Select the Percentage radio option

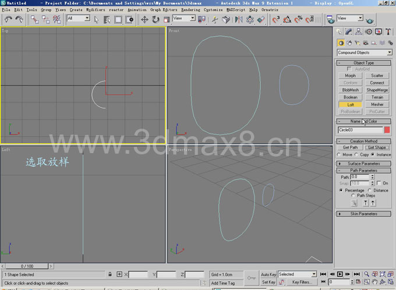pos(341,190)
